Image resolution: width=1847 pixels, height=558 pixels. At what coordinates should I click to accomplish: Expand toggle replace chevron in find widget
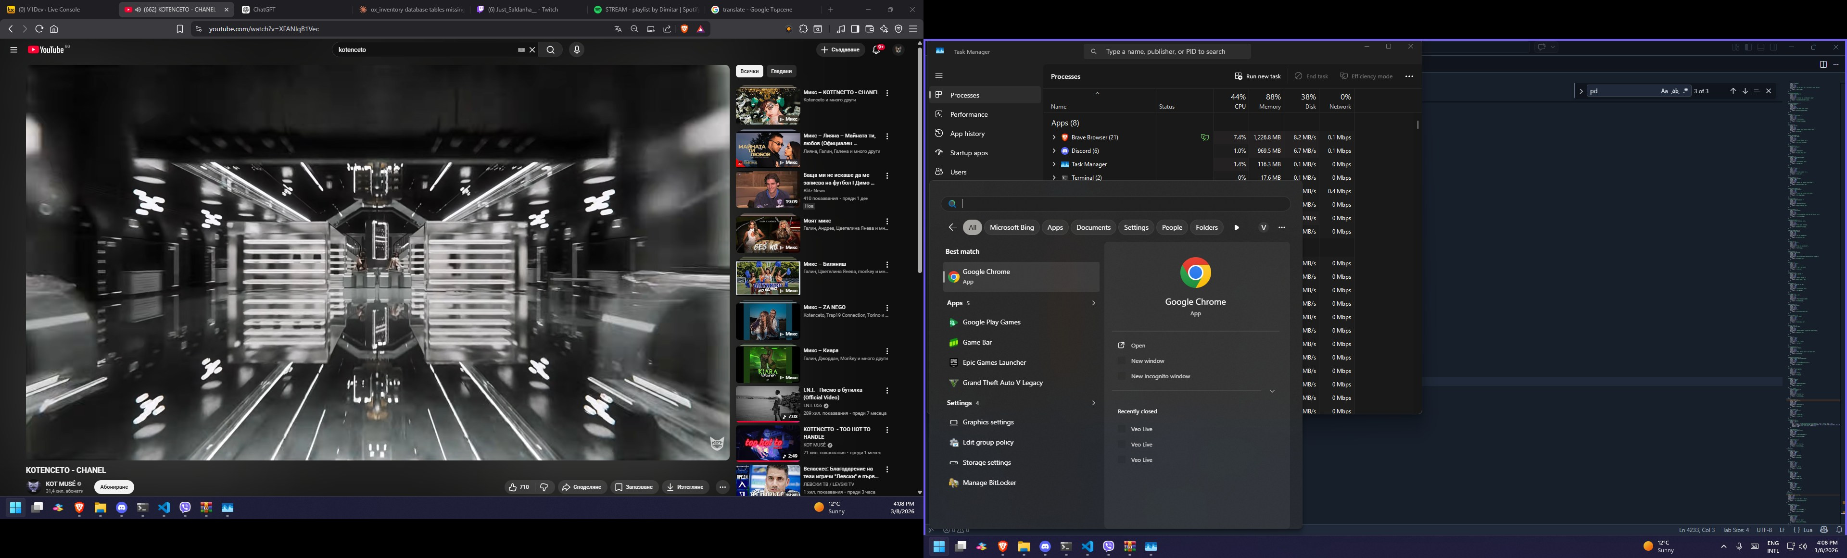1581,91
